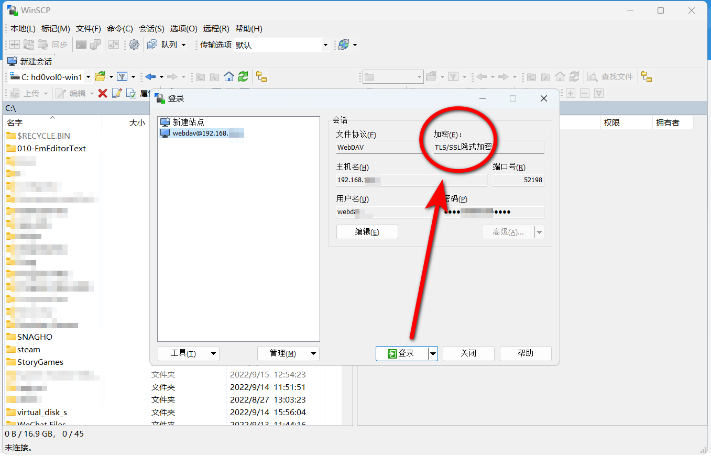Viewport: 711px width, 457px height.
Task: Click the open terminal icon
Action: click(81, 44)
